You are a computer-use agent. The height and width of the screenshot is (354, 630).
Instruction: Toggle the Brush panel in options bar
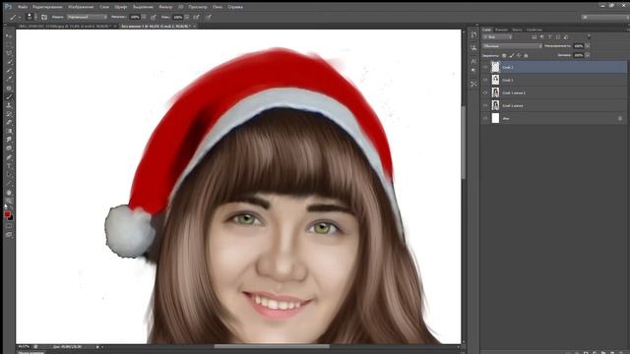[44, 18]
